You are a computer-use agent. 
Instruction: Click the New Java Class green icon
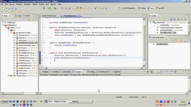point(70,8)
